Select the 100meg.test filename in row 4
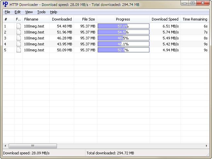 tap(34, 44)
